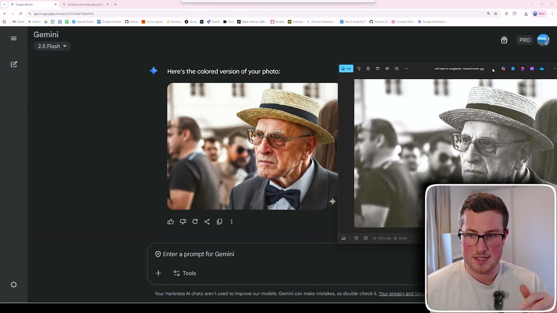Open the Google AI Studio bookmark
Screen dimensions: 557x313
110,22
